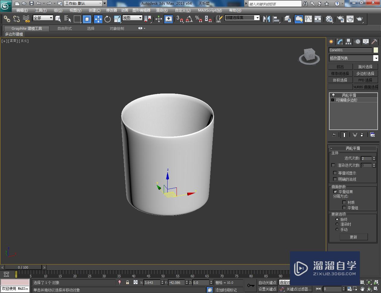Screen dimensions: 381x293
Task: Open the 全部 selection filter dropdown
Action: 43,18
